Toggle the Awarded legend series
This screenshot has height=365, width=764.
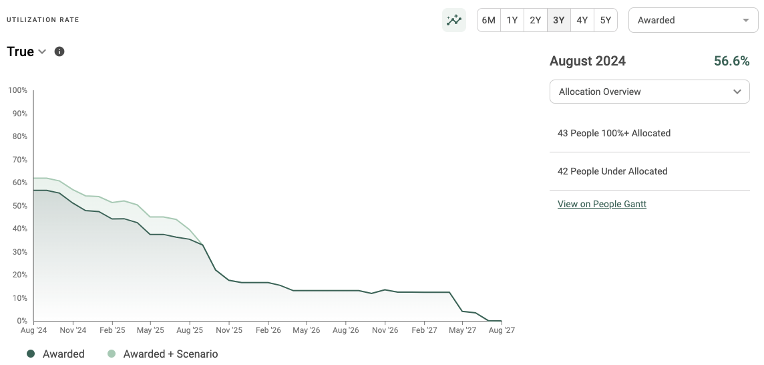point(63,354)
